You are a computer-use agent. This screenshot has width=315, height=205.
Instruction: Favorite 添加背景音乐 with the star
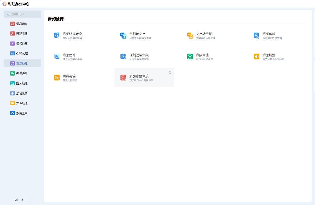pos(170,72)
